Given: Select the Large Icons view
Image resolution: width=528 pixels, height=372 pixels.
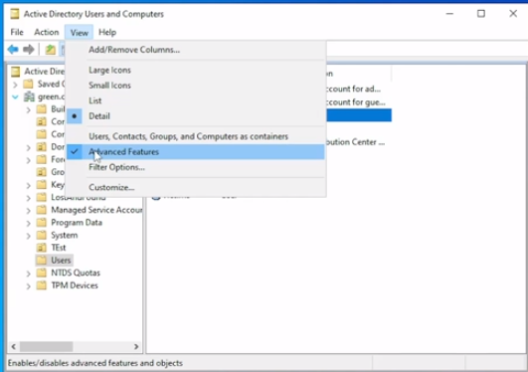Looking at the screenshot, I should [x=195, y=70].
